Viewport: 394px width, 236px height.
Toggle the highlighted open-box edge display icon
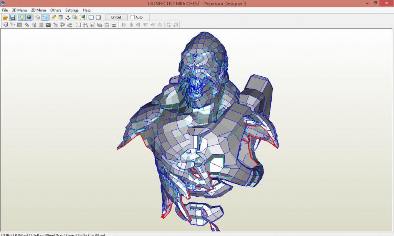pos(45,17)
